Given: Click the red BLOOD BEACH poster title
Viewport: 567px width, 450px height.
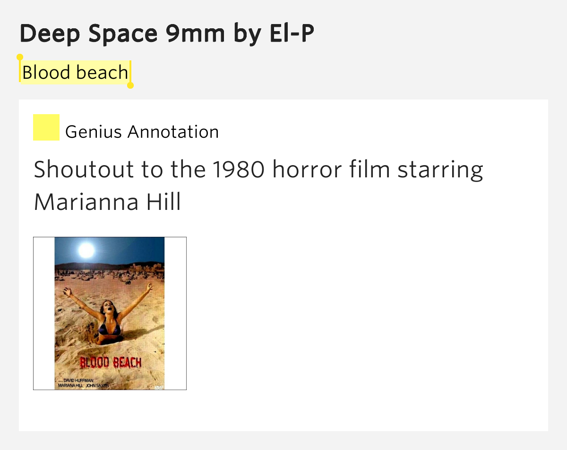Looking at the screenshot, I should point(111,362).
